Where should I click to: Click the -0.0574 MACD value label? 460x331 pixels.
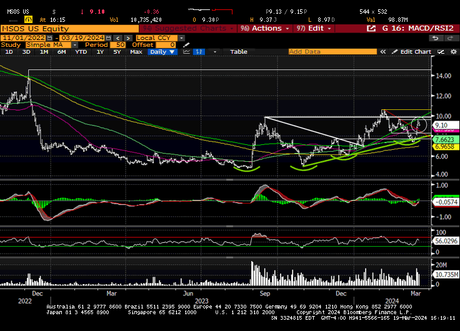[x=446, y=202]
